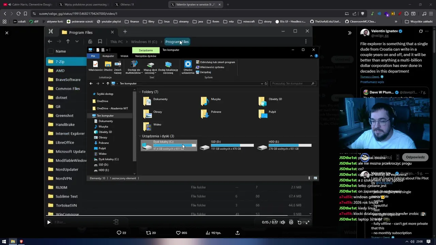Click File Pilot bookmark toolbar icon
Viewport: 436px width, 245px height.
pyautogui.click(x=100, y=42)
